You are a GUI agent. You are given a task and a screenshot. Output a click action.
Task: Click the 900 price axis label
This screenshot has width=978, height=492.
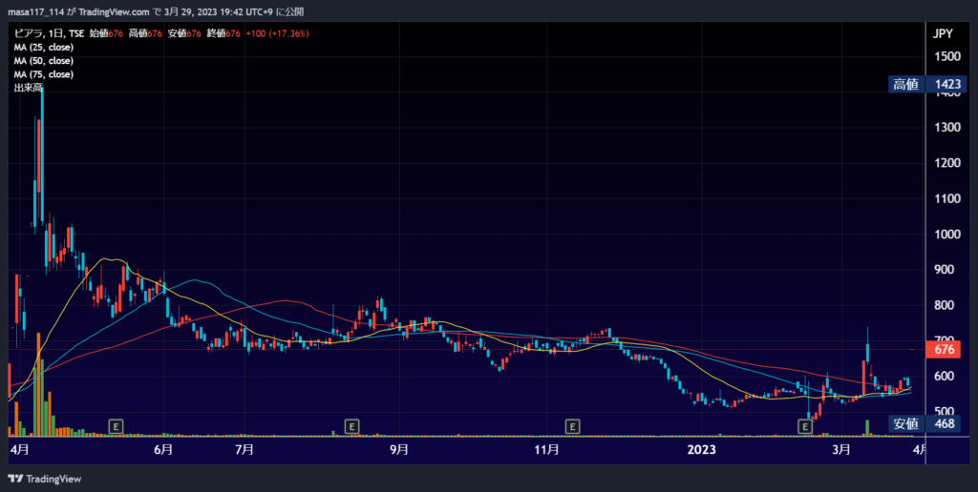(x=945, y=270)
